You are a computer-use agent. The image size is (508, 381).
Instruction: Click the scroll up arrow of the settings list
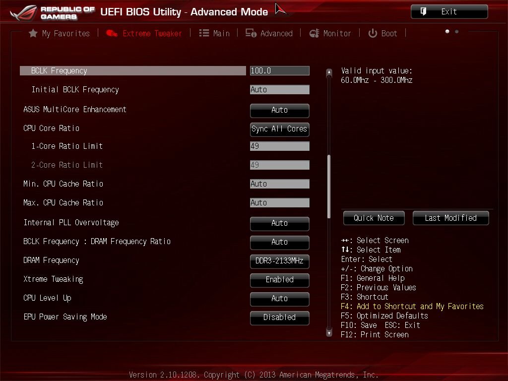pyautogui.click(x=329, y=72)
